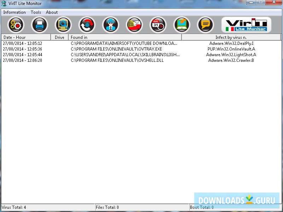283x212 pixels.
Task: Open the calendar scheduler icon
Action: [x=158, y=25]
